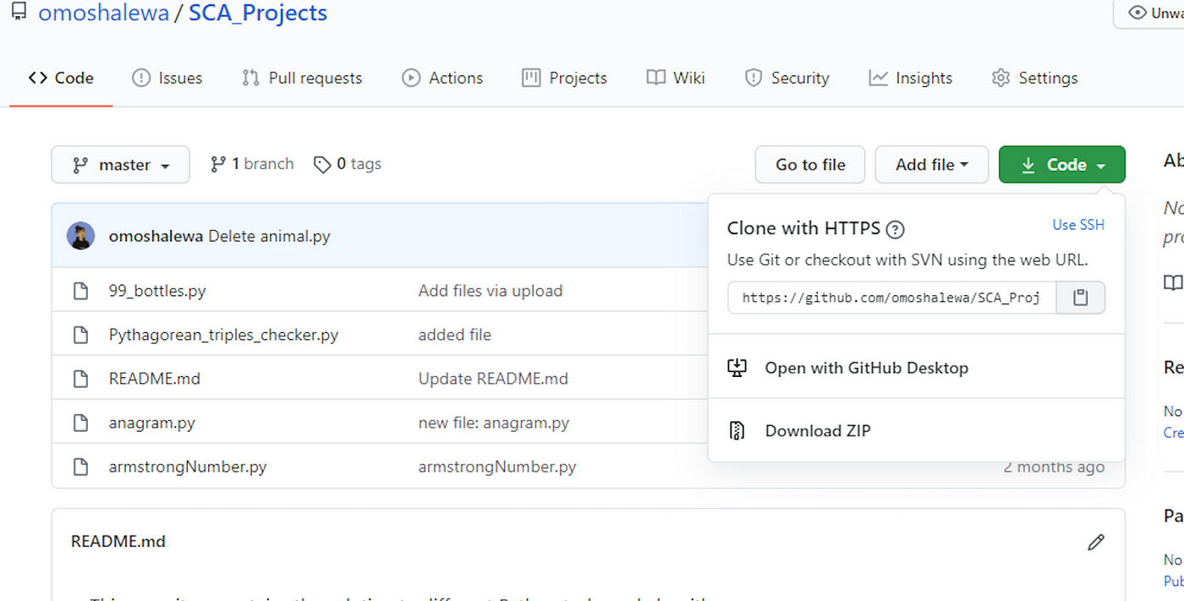Click 'new file: anagram.py' commit message
The width and height of the screenshot is (1184, 601).
[x=494, y=423]
